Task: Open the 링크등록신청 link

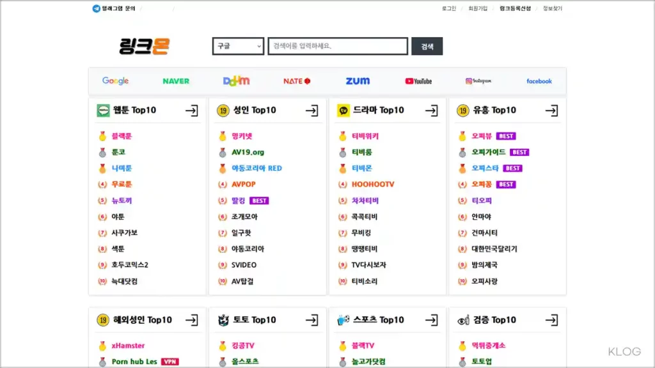Action: pos(515,8)
